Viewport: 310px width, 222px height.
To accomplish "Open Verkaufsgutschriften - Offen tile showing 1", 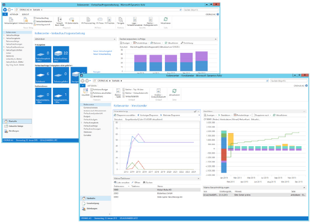I will 61,96.
